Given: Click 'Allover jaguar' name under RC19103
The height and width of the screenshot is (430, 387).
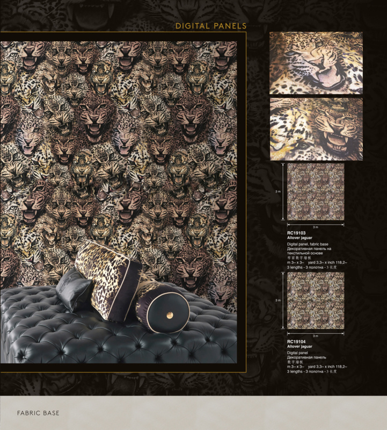Looking at the screenshot, I should 300,238.
